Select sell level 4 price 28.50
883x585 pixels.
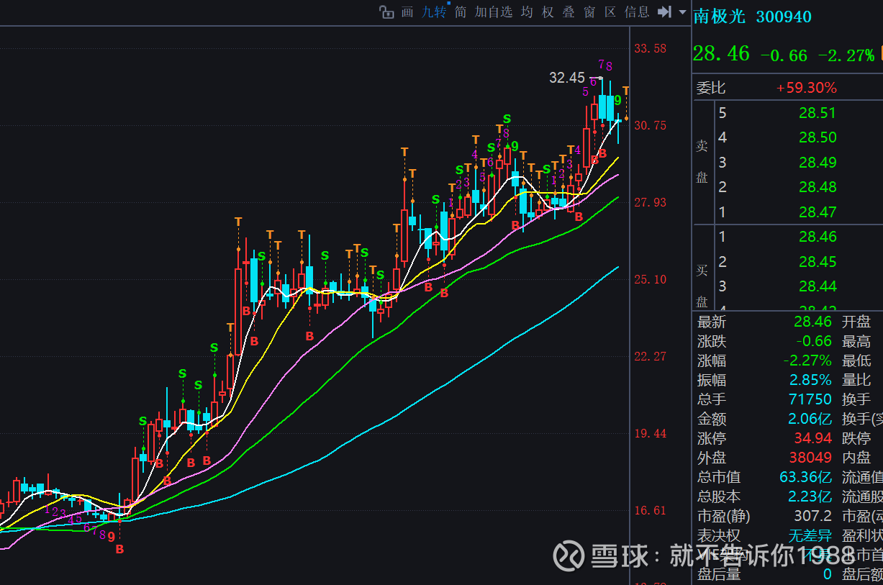(818, 137)
